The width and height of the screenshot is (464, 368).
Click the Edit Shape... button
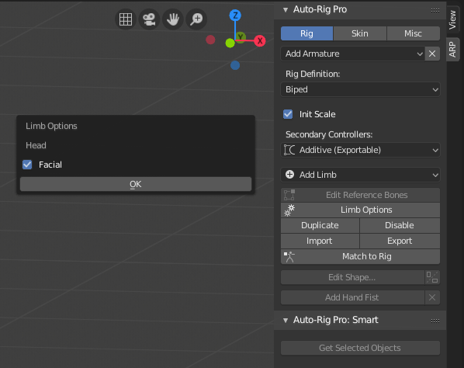click(x=352, y=277)
